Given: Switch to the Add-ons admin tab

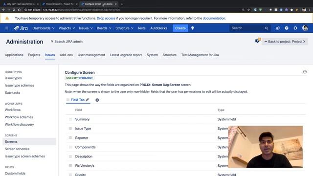Looking at the screenshot, I should pos(66,55).
